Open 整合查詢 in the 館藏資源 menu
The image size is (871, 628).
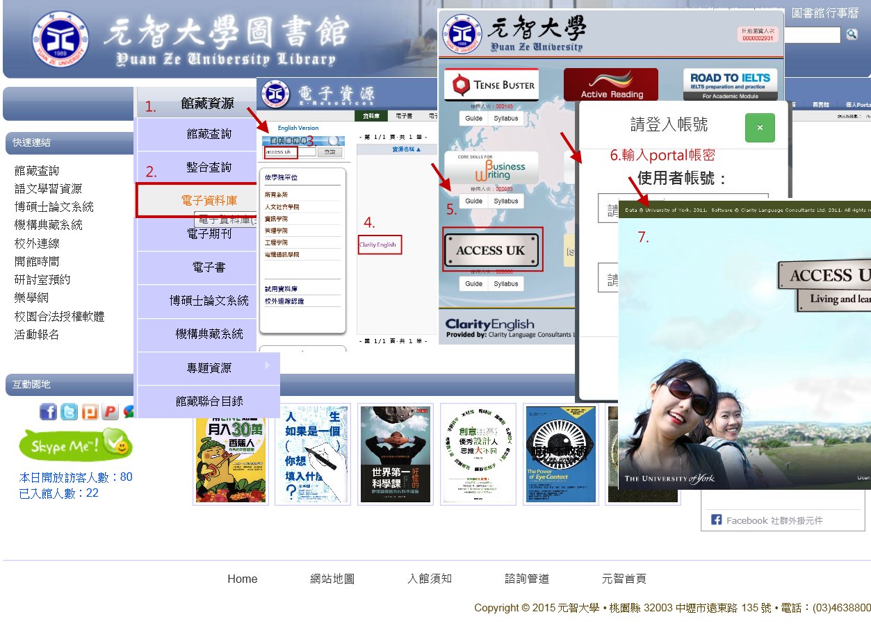(209, 167)
